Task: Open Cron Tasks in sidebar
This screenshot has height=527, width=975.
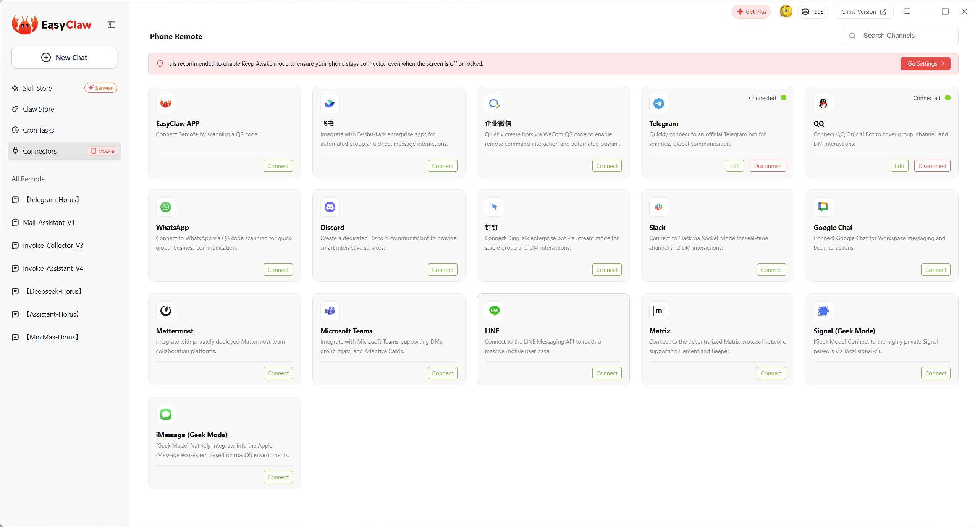Action: pyautogui.click(x=39, y=130)
